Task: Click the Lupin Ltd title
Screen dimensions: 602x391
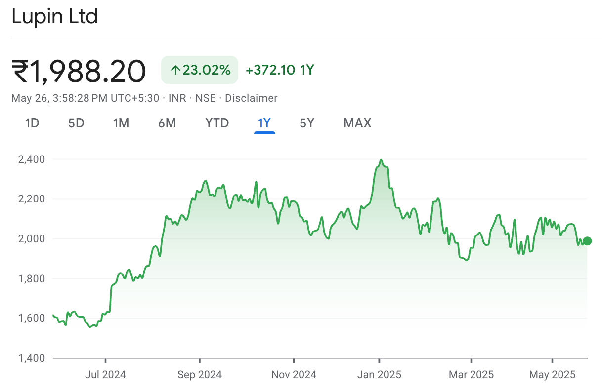Action: [54, 16]
